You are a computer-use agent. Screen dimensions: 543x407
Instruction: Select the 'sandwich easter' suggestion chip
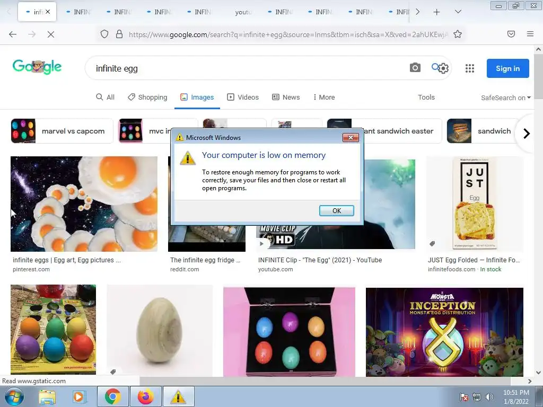click(x=403, y=131)
